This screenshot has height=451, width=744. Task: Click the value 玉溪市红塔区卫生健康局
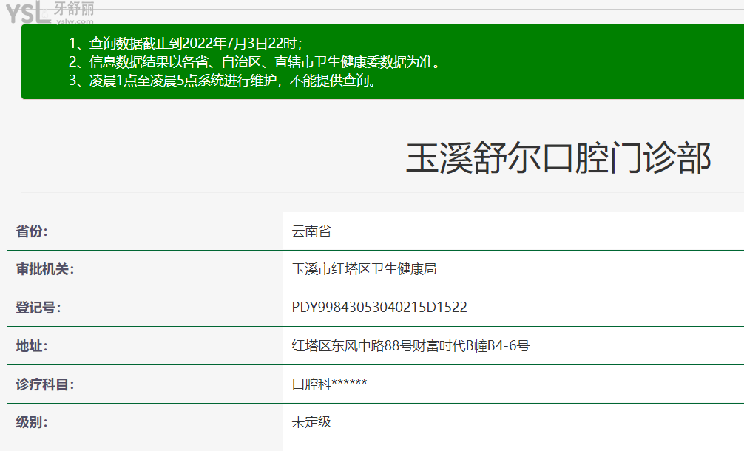click(364, 269)
